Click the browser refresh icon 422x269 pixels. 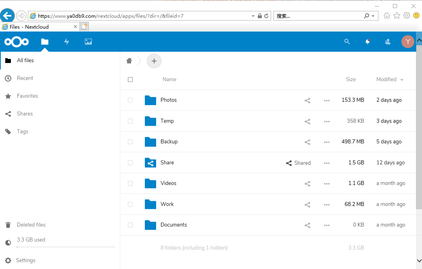(x=266, y=16)
